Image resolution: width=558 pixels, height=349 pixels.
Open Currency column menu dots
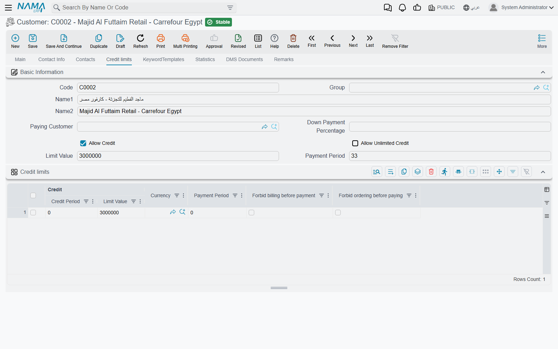point(183,195)
